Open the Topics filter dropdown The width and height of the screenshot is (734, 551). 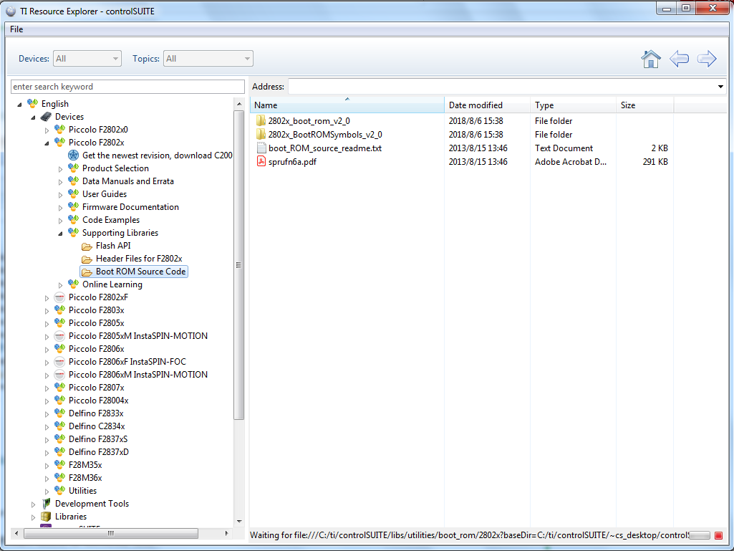(x=208, y=59)
